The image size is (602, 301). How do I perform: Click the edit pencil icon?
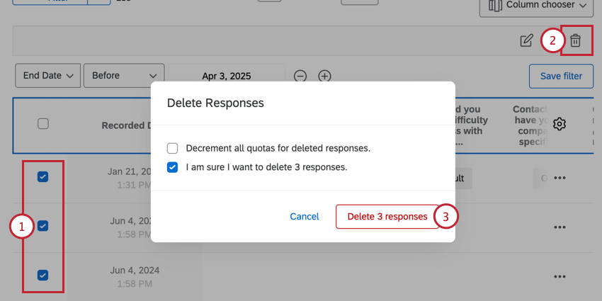(x=526, y=41)
